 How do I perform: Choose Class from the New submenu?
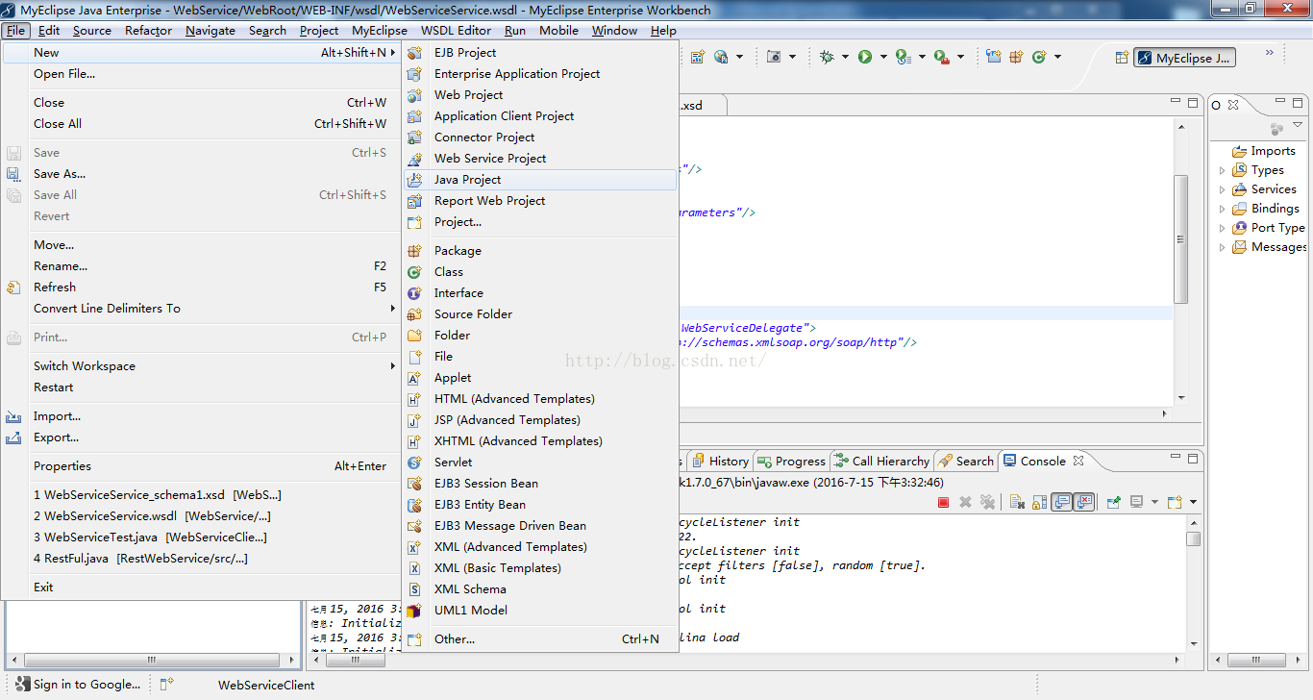(x=540, y=272)
